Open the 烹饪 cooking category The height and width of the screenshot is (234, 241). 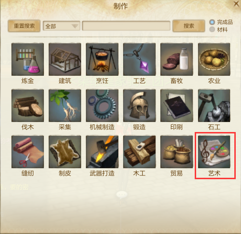[x=102, y=59]
